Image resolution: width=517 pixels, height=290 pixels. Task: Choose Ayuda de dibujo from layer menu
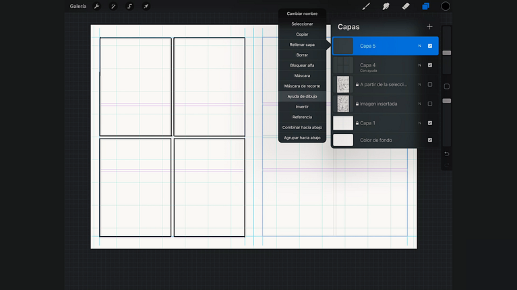302,96
